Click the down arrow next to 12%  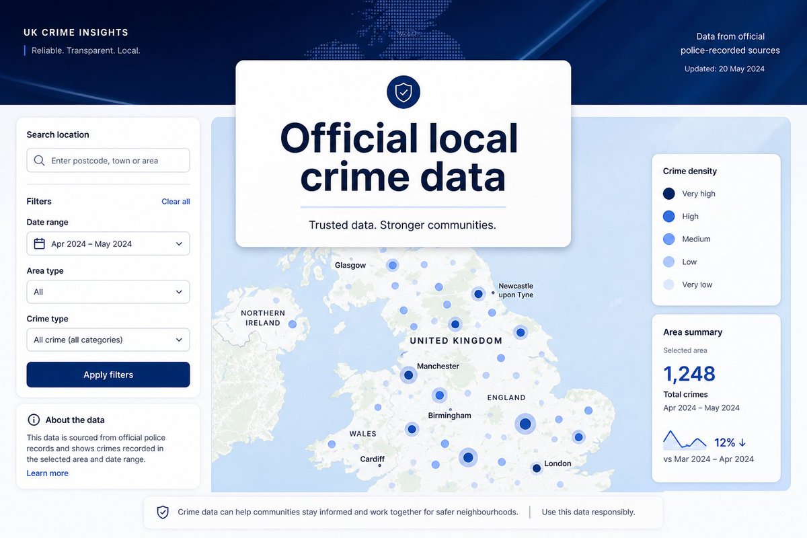tap(742, 443)
